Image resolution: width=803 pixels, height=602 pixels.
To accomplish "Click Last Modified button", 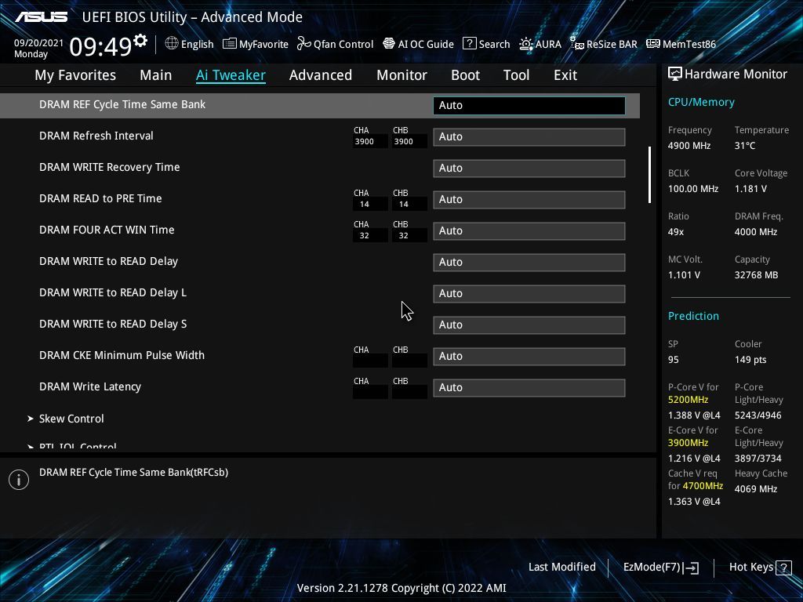I will [561, 568].
